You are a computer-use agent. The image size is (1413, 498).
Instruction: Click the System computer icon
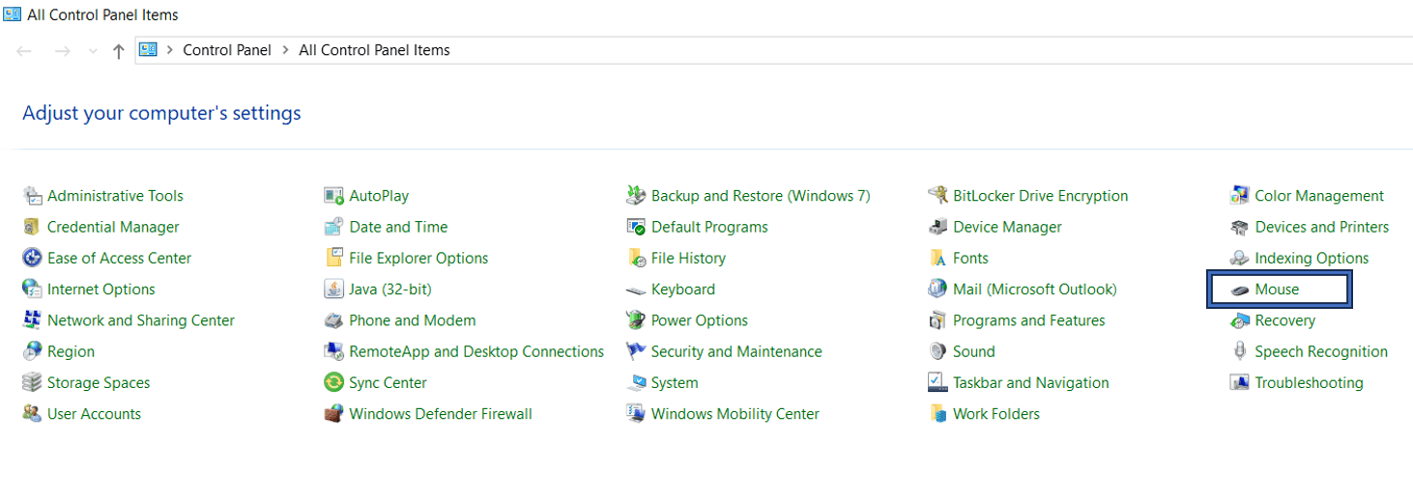636,382
